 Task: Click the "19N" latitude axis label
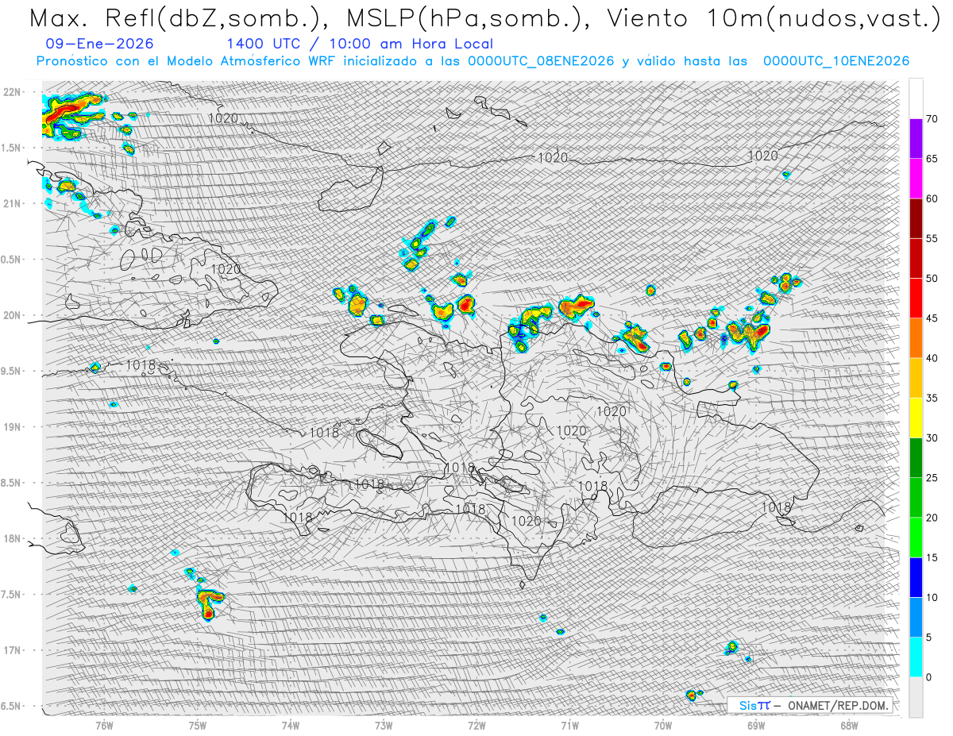[14, 427]
